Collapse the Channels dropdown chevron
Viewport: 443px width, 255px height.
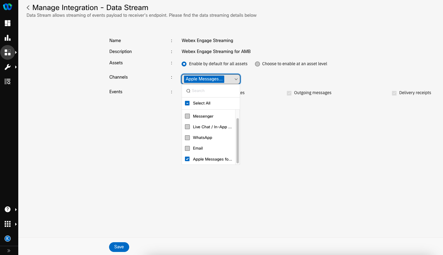click(x=236, y=79)
